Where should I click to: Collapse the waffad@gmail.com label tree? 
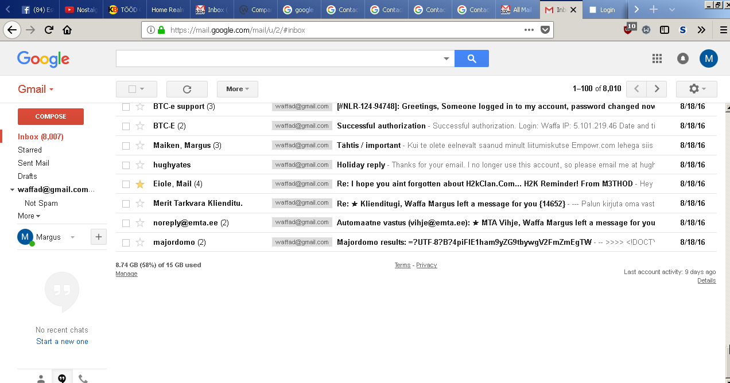pyautogui.click(x=13, y=190)
